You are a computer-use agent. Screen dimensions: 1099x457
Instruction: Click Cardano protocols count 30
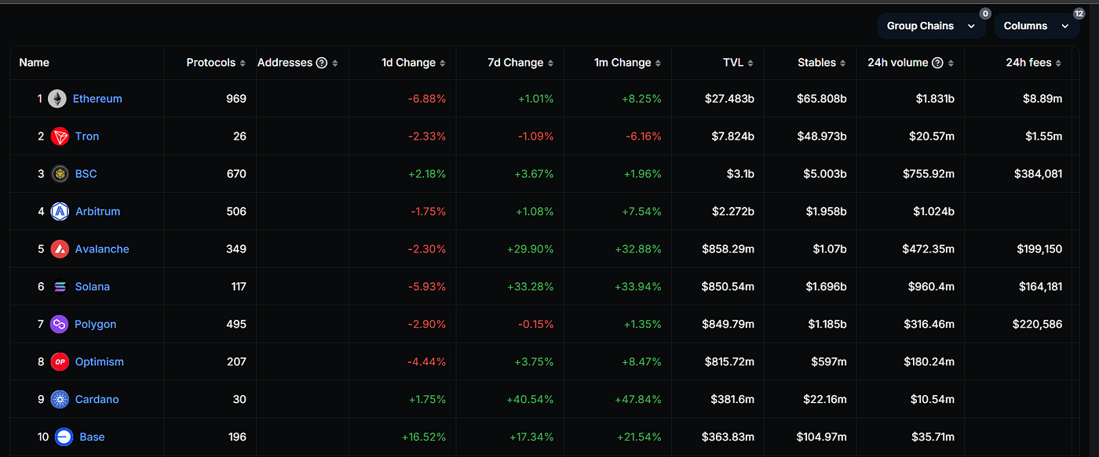[x=239, y=400]
